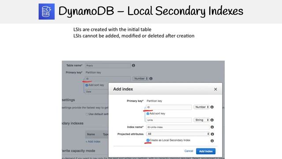Open the partition key Number type dropdown in dialog

coord(202,107)
